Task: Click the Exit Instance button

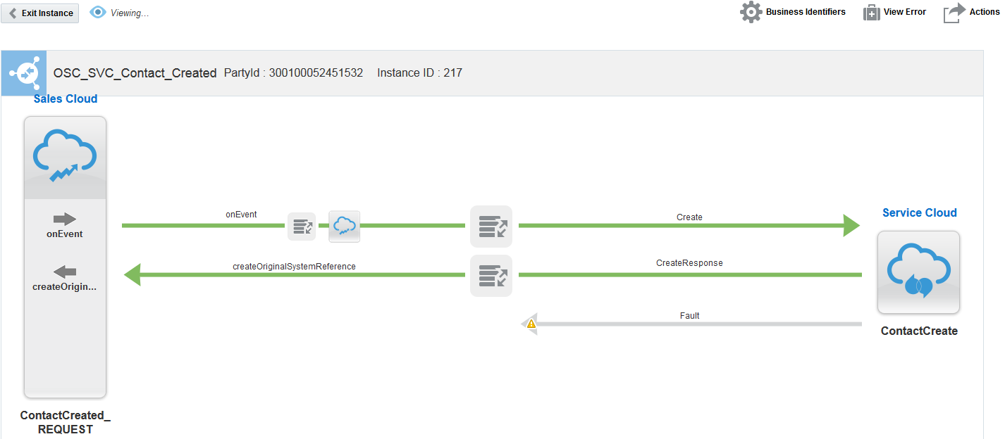Action: pyautogui.click(x=39, y=13)
